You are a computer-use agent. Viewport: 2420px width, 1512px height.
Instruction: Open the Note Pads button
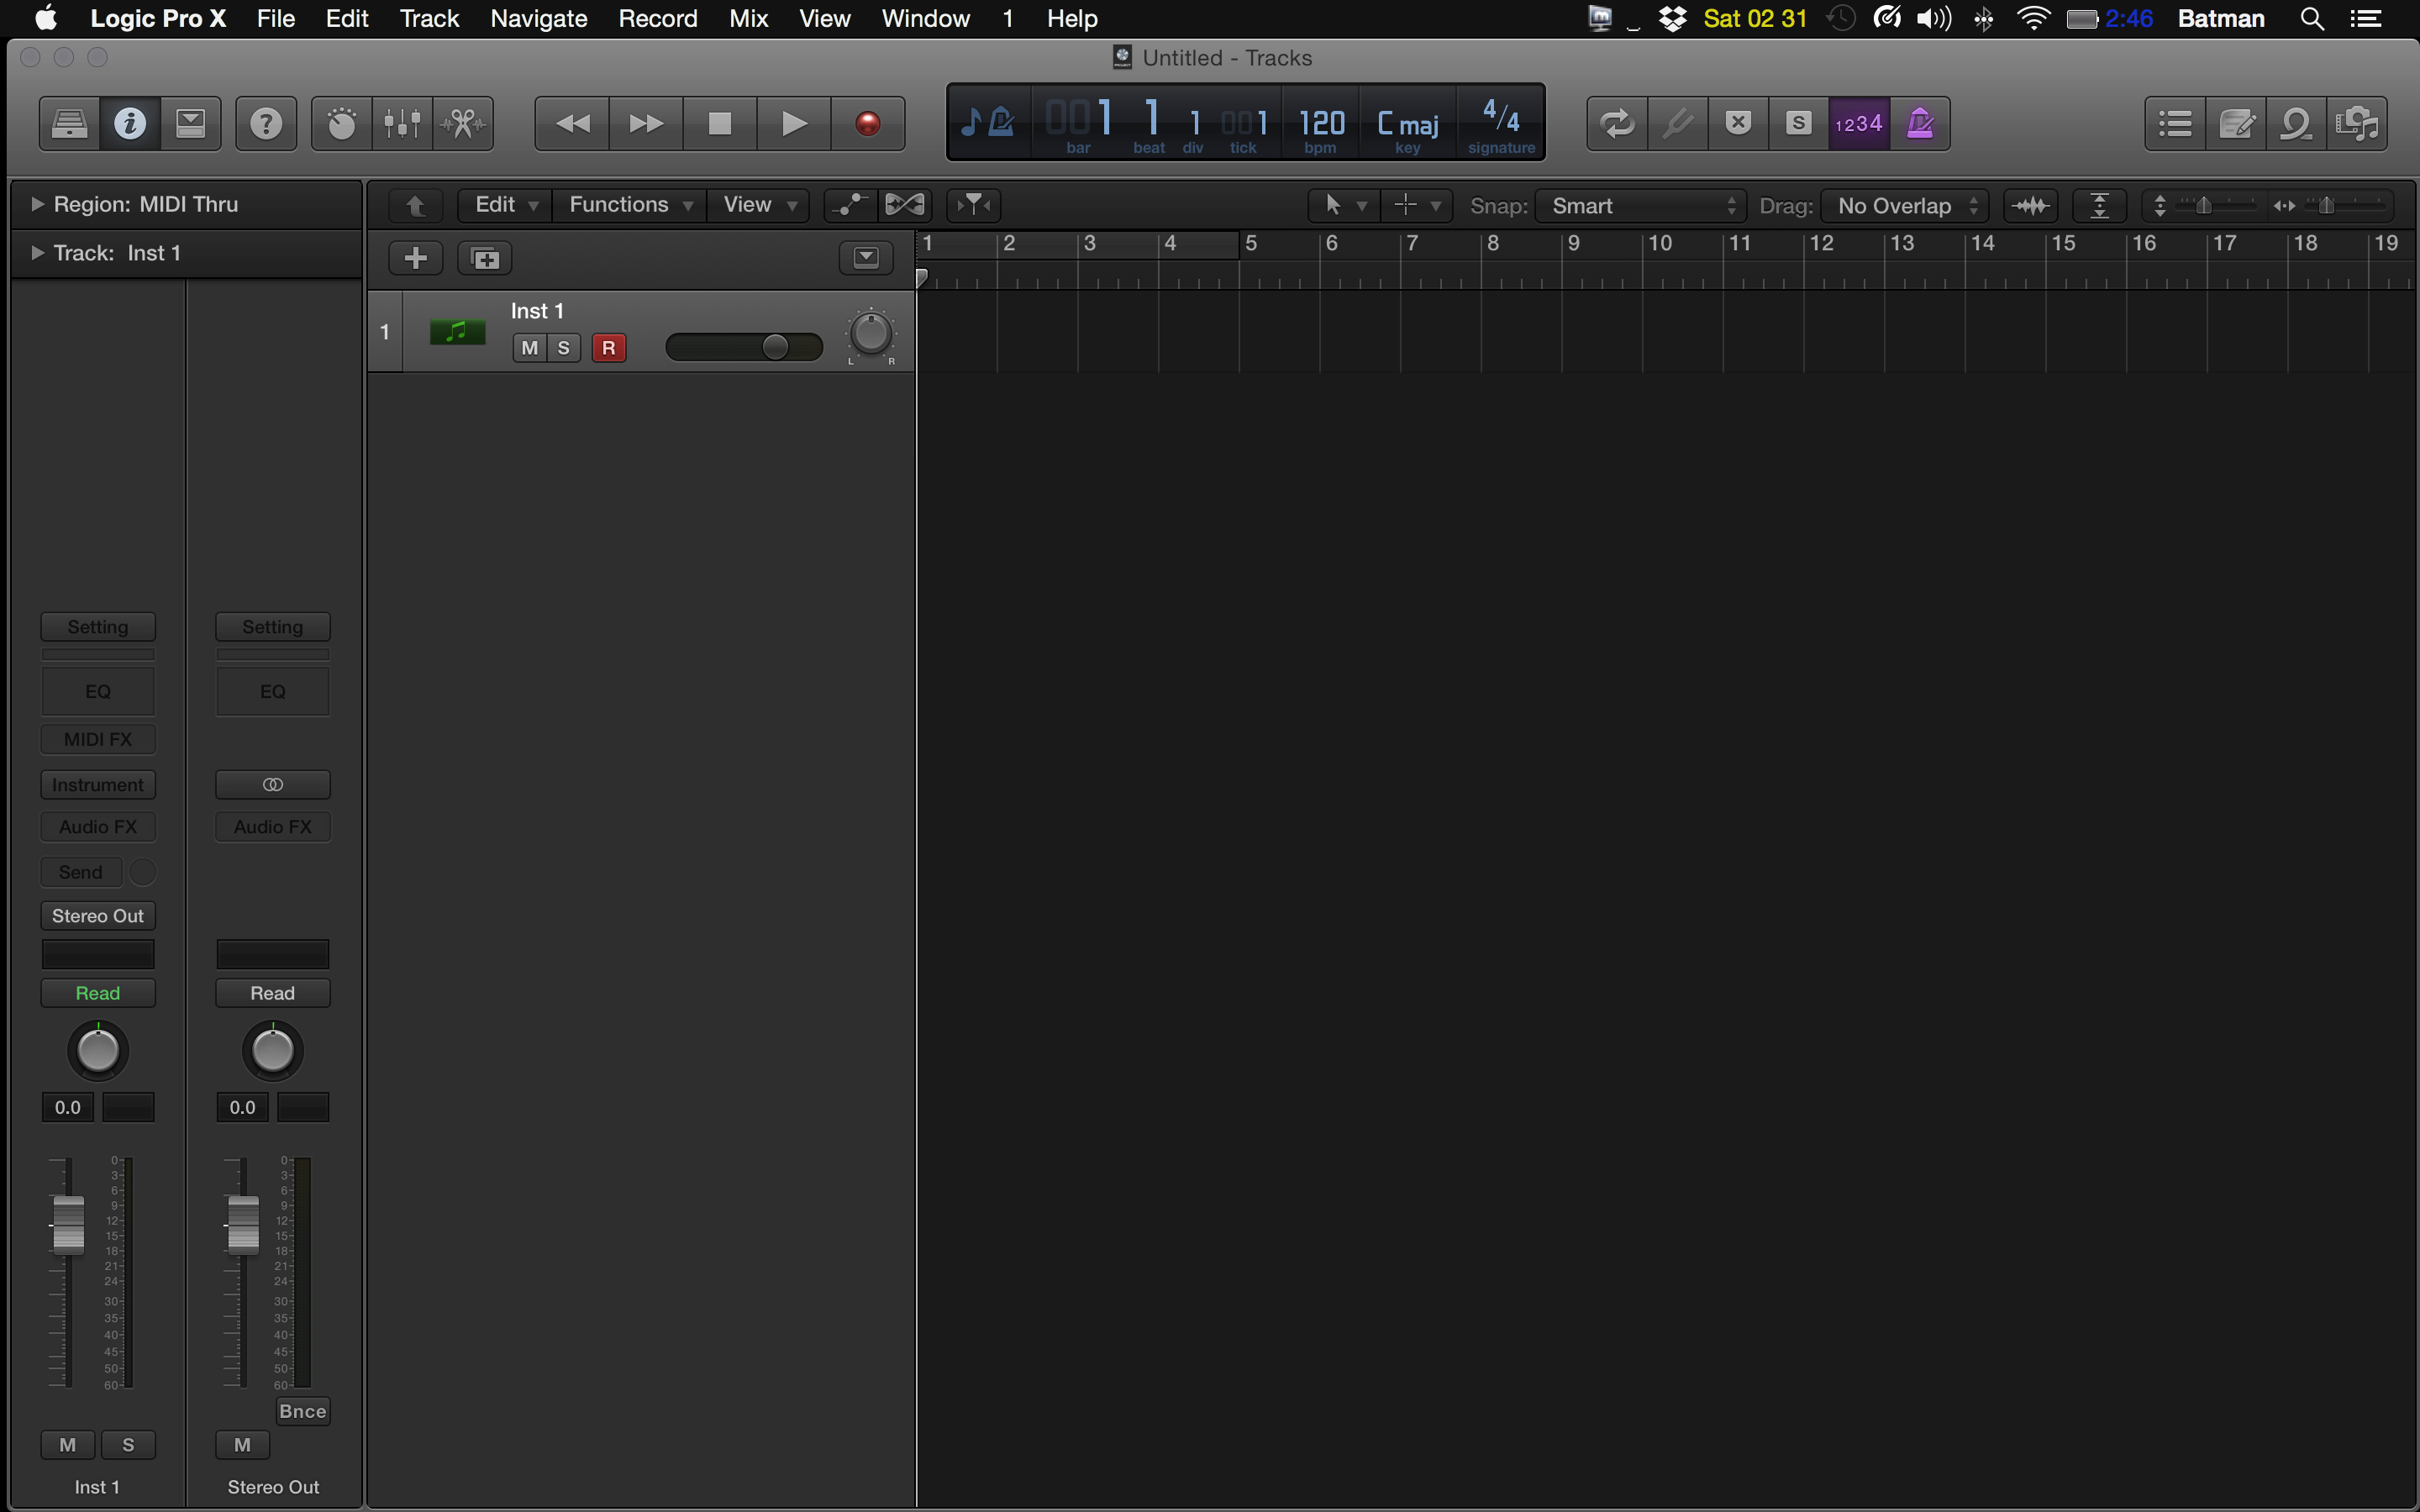(2236, 124)
